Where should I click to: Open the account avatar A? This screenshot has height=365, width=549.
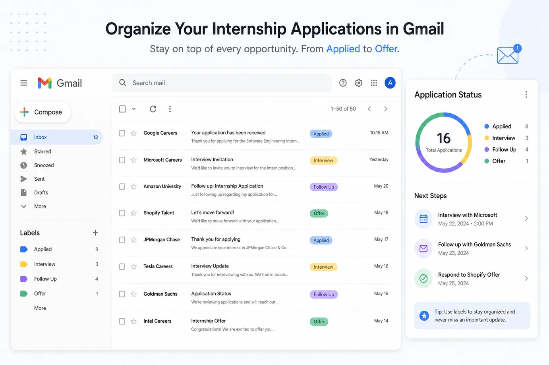coord(390,83)
